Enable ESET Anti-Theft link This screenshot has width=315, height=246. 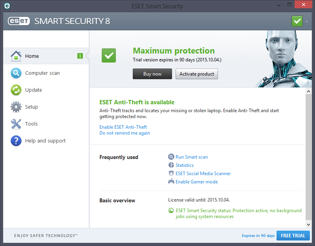123,127
